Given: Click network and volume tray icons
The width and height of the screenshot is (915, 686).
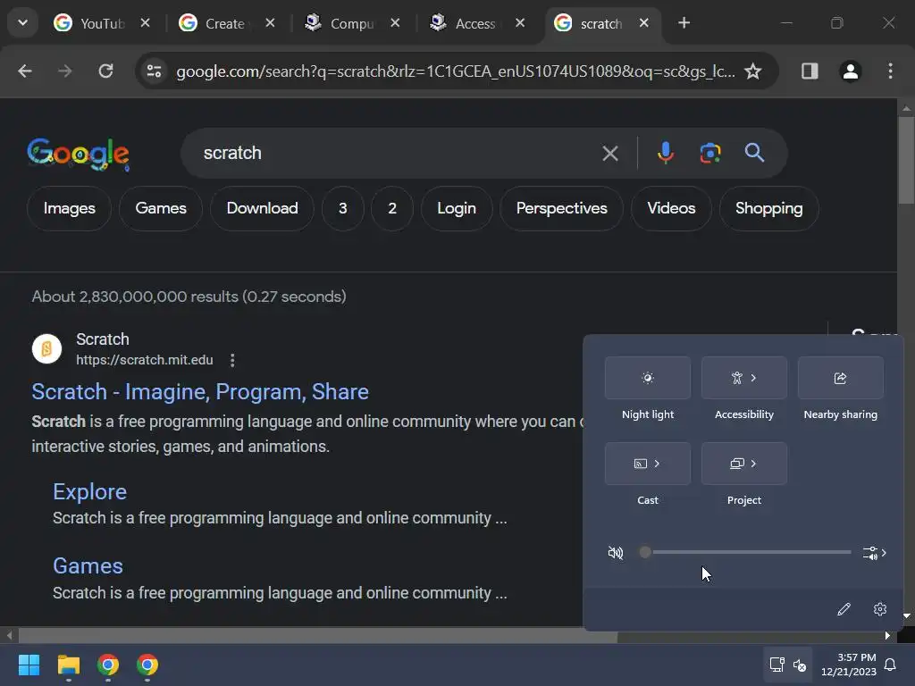Looking at the screenshot, I should [788, 665].
